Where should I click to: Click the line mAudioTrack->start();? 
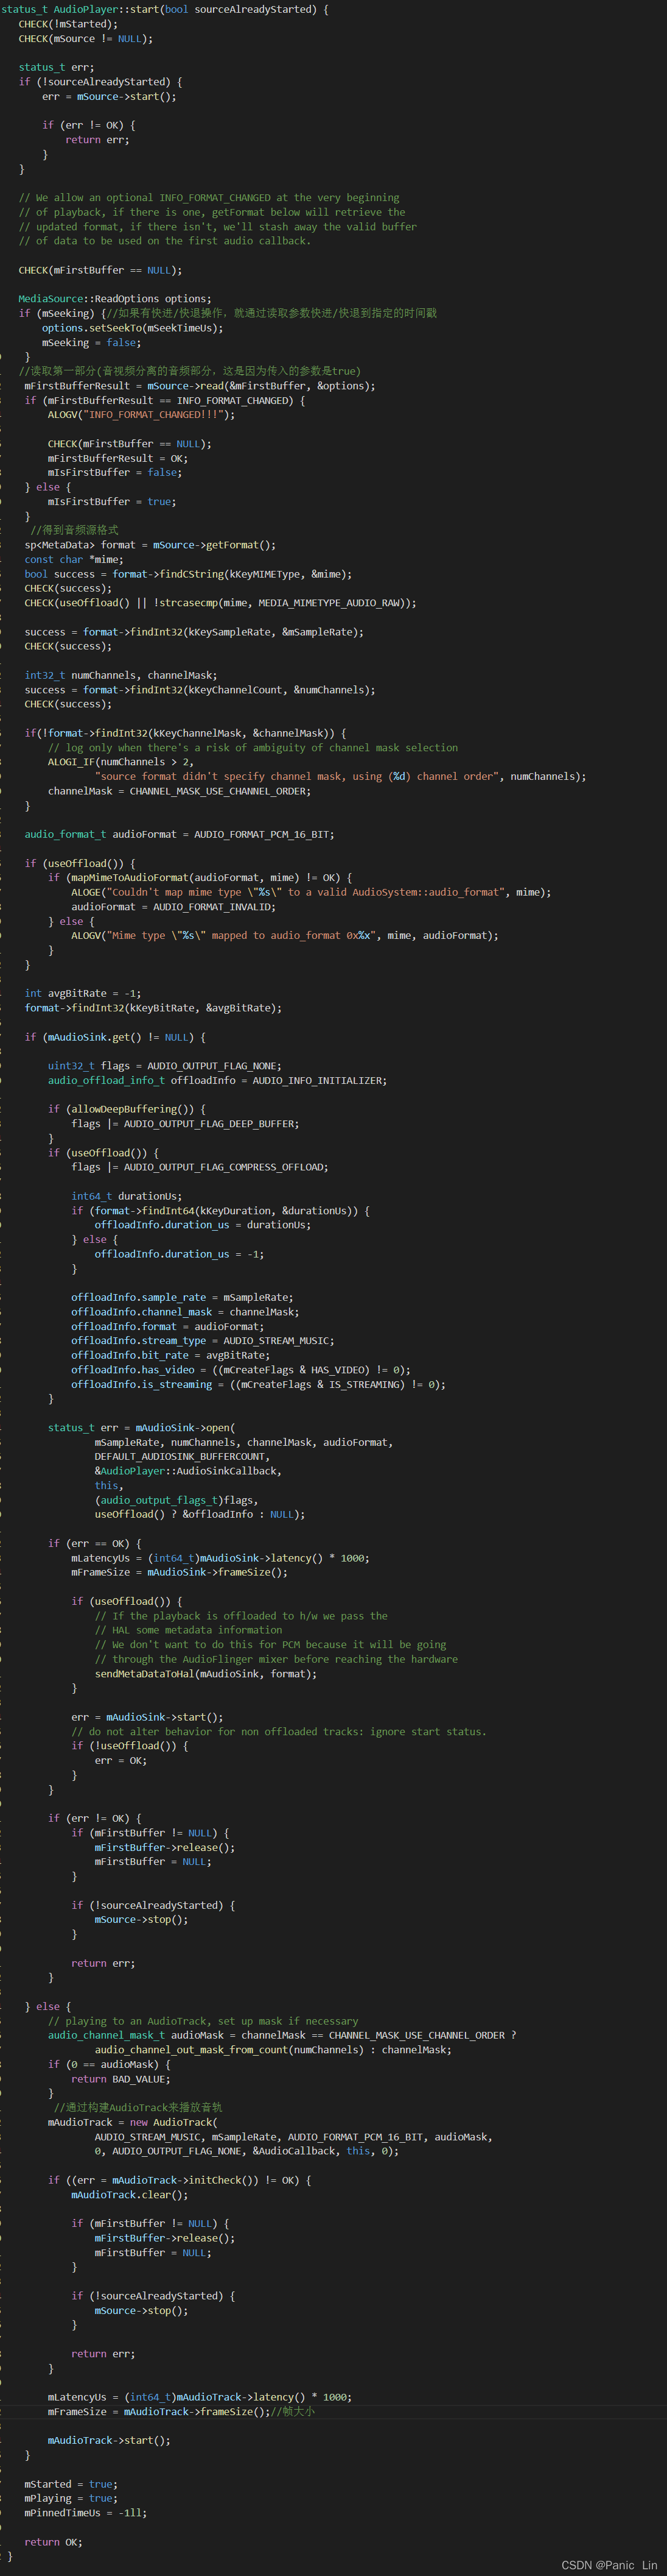tap(109, 2441)
